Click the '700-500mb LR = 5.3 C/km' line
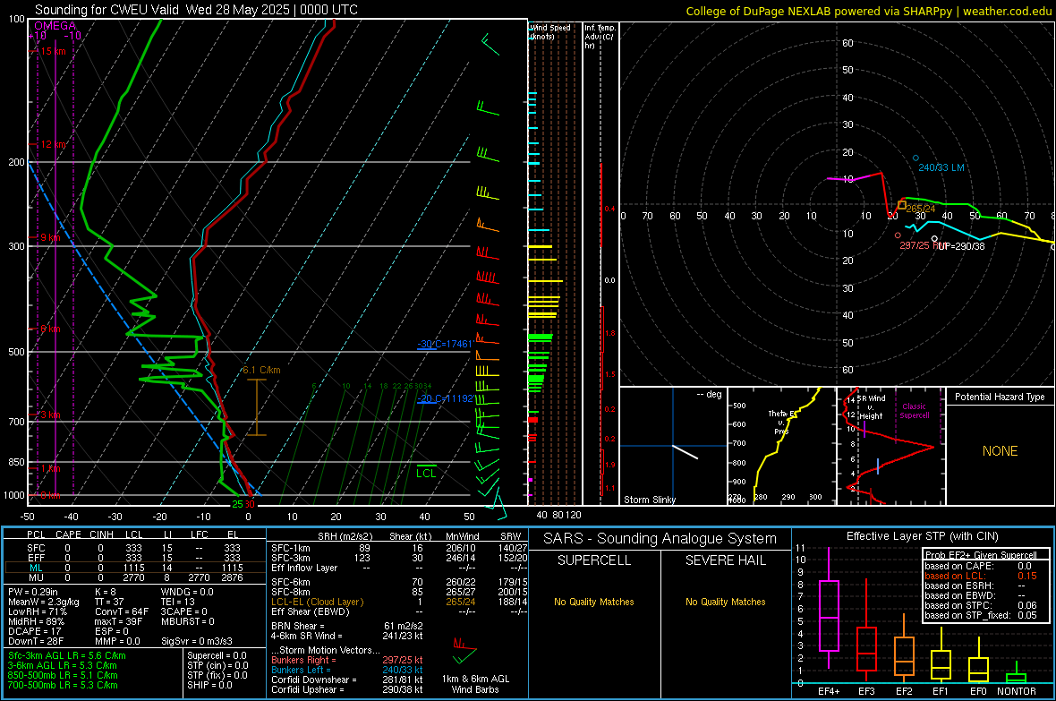Image resolution: width=1056 pixels, height=701 pixels. tap(63, 685)
